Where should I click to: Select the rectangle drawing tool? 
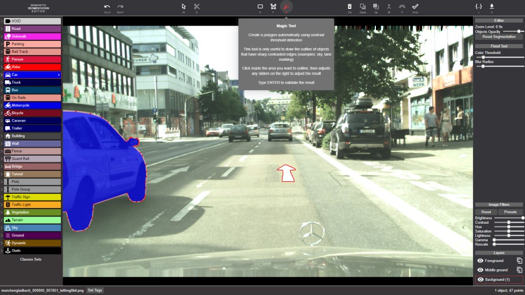[x=260, y=6]
